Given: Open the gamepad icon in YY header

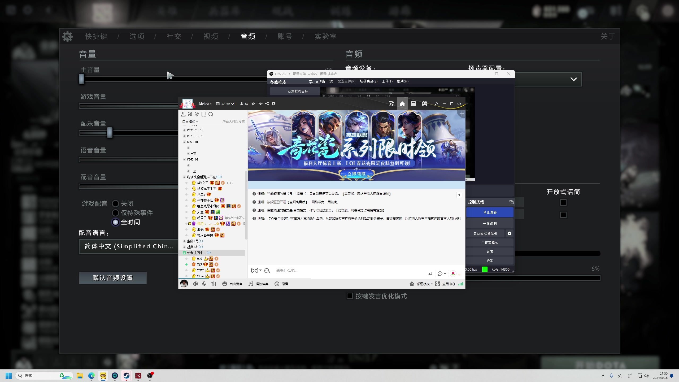Looking at the screenshot, I should pyautogui.click(x=424, y=104).
